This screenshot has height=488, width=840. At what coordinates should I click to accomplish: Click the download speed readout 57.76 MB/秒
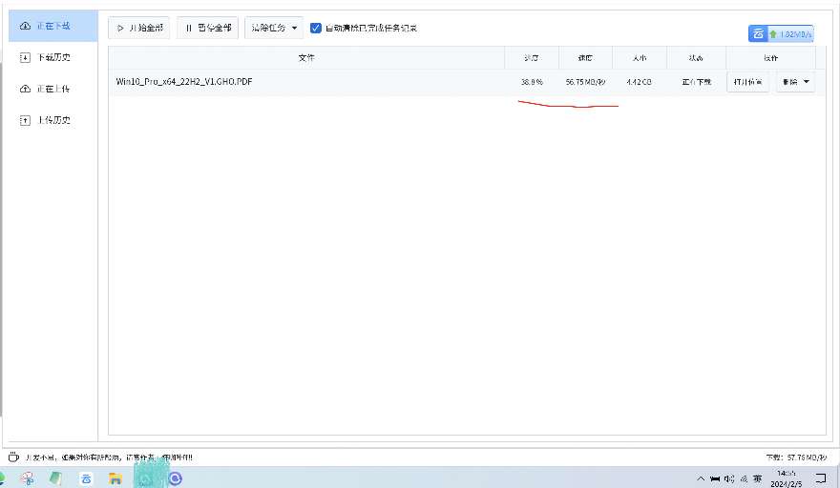796,458
